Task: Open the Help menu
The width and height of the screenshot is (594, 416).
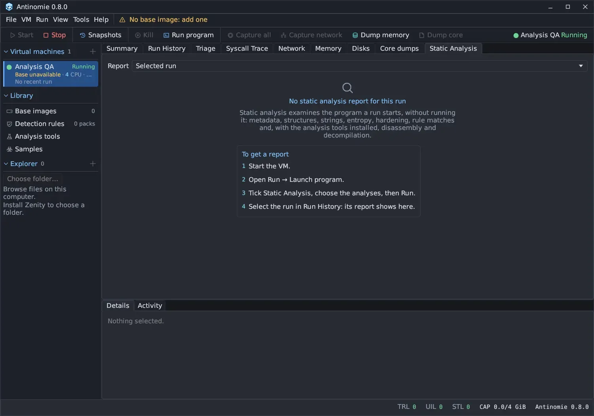Action: tap(101, 19)
